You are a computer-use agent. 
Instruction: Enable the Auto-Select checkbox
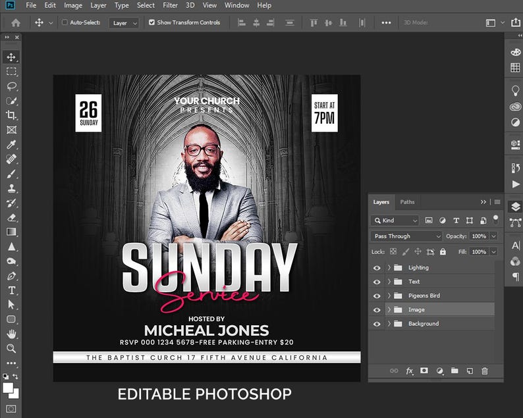(x=65, y=22)
